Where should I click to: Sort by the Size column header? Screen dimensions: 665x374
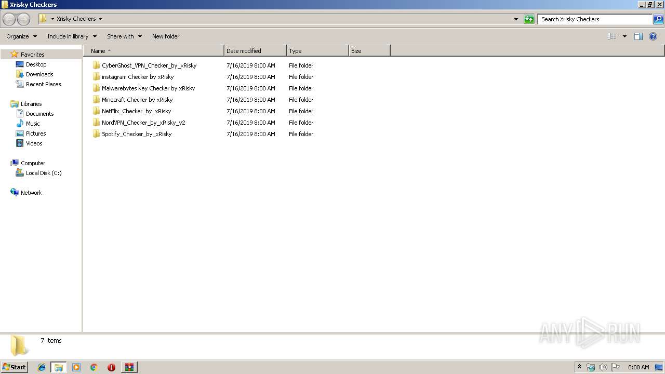[369, 51]
